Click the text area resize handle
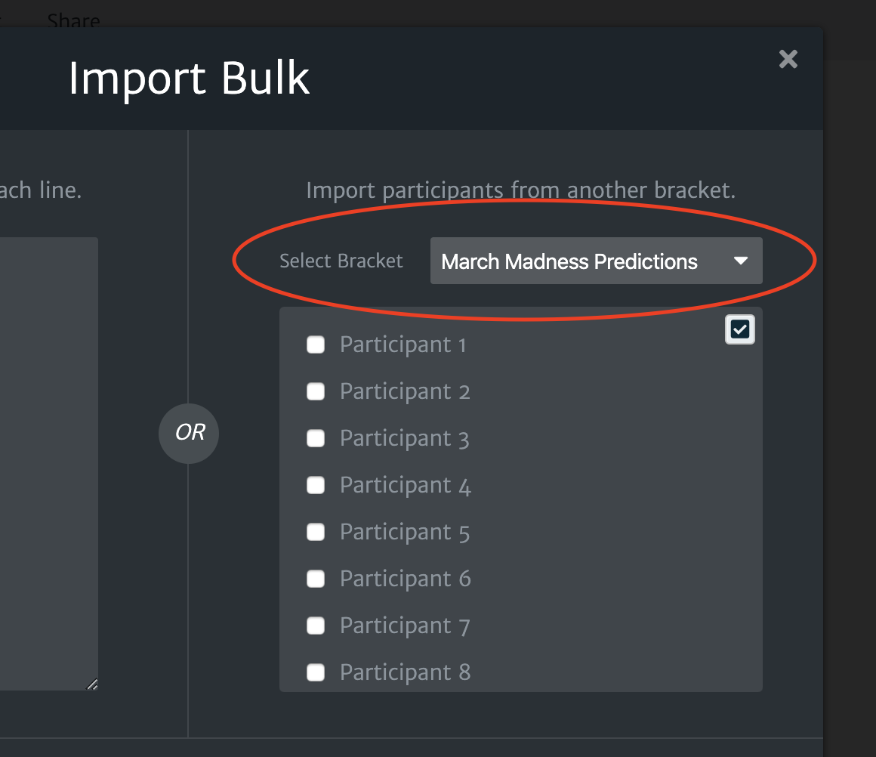The image size is (876, 757). [92, 684]
